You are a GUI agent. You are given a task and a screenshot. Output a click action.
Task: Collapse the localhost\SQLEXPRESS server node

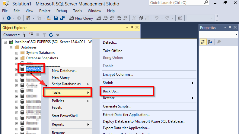pos(5,42)
